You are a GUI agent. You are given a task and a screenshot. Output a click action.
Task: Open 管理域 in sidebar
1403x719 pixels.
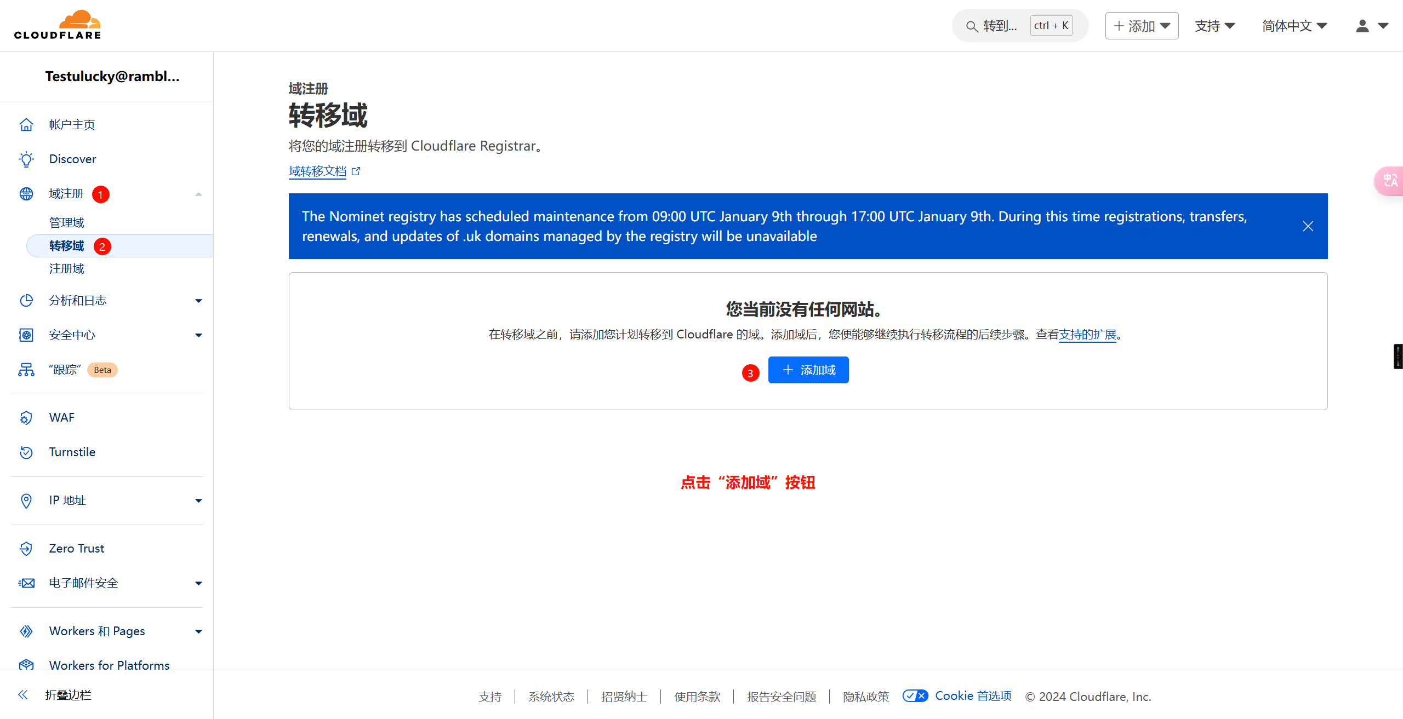click(66, 223)
